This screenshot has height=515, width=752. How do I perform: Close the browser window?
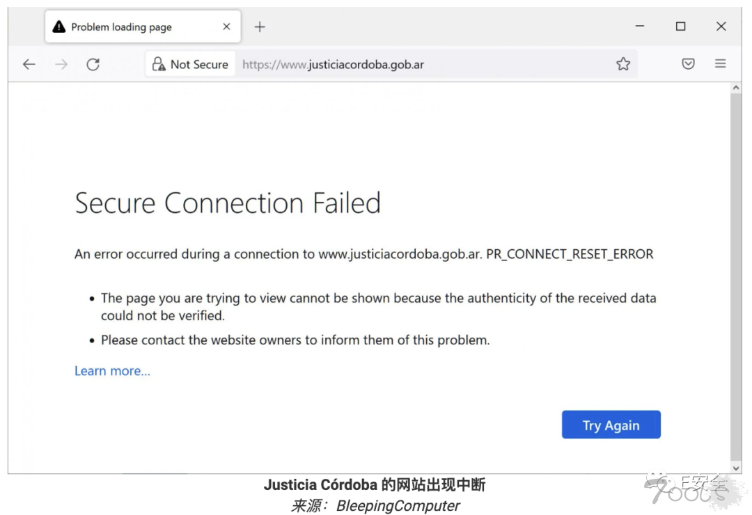[721, 26]
